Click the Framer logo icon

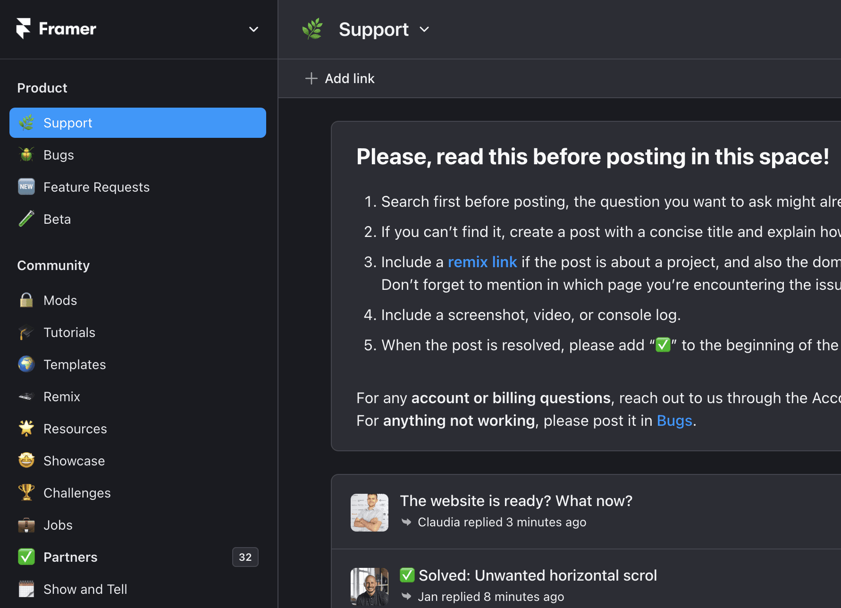(24, 29)
